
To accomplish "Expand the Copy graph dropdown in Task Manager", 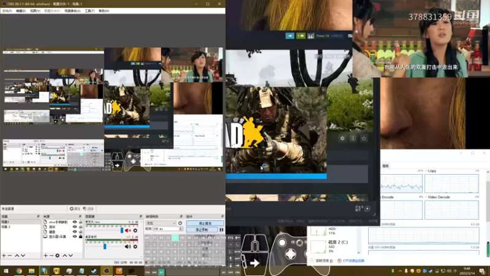I will 426,171.
